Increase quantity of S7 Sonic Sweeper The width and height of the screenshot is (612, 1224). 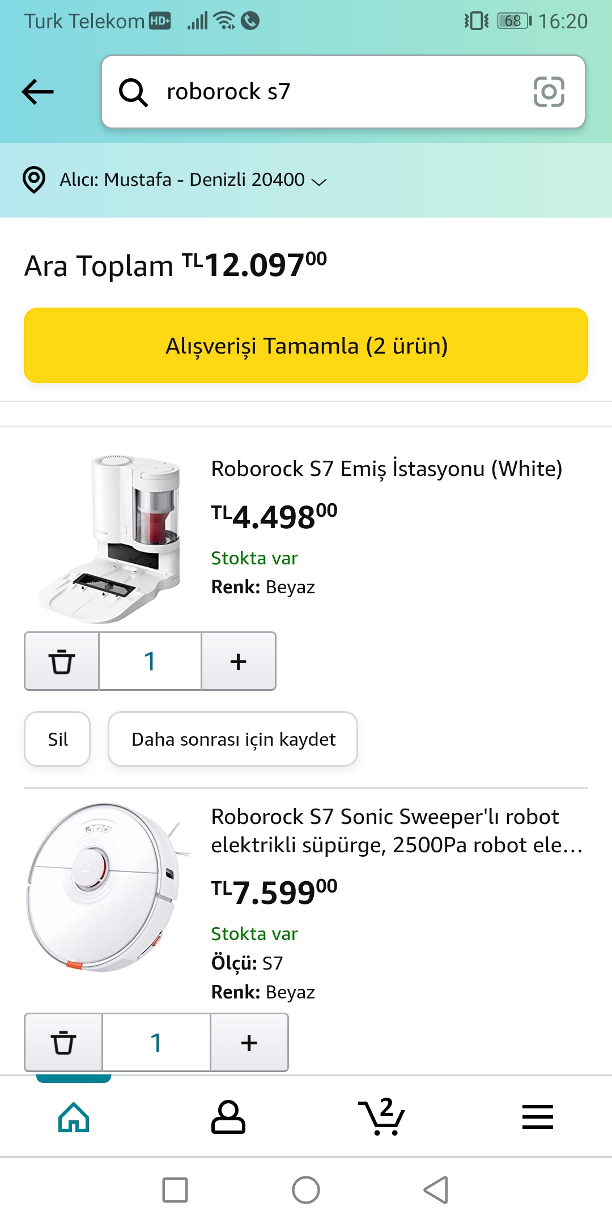coord(249,1043)
